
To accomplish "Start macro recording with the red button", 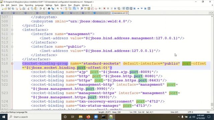I will (x=104, y=8).
